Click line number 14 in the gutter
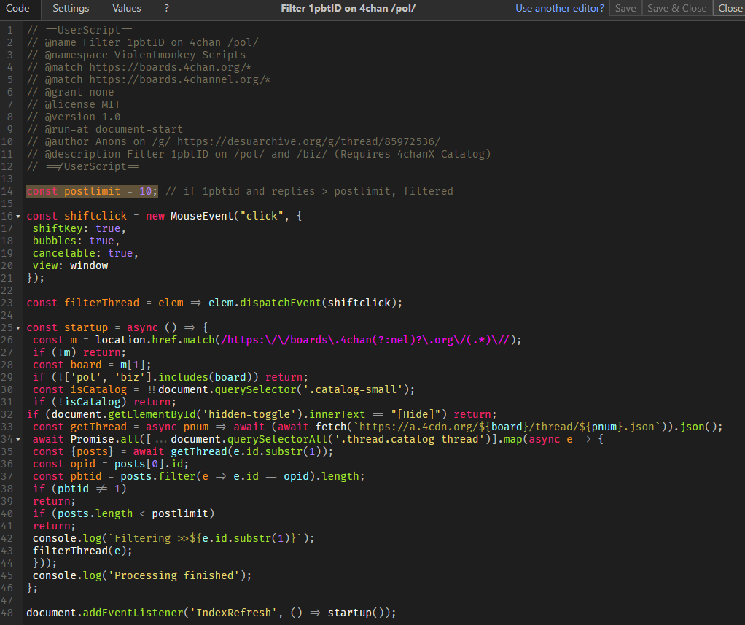This screenshot has width=745, height=625. pyautogui.click(x=7, y=191)
